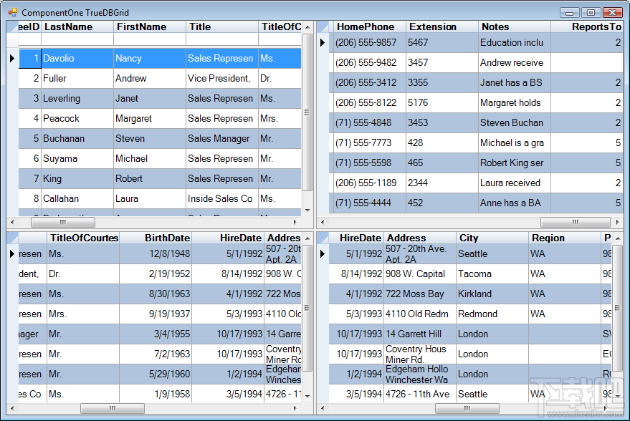Click the scroll-left arrow under the HomePhone grid
The width and height of the screenshot is (630, 421).
323,222
